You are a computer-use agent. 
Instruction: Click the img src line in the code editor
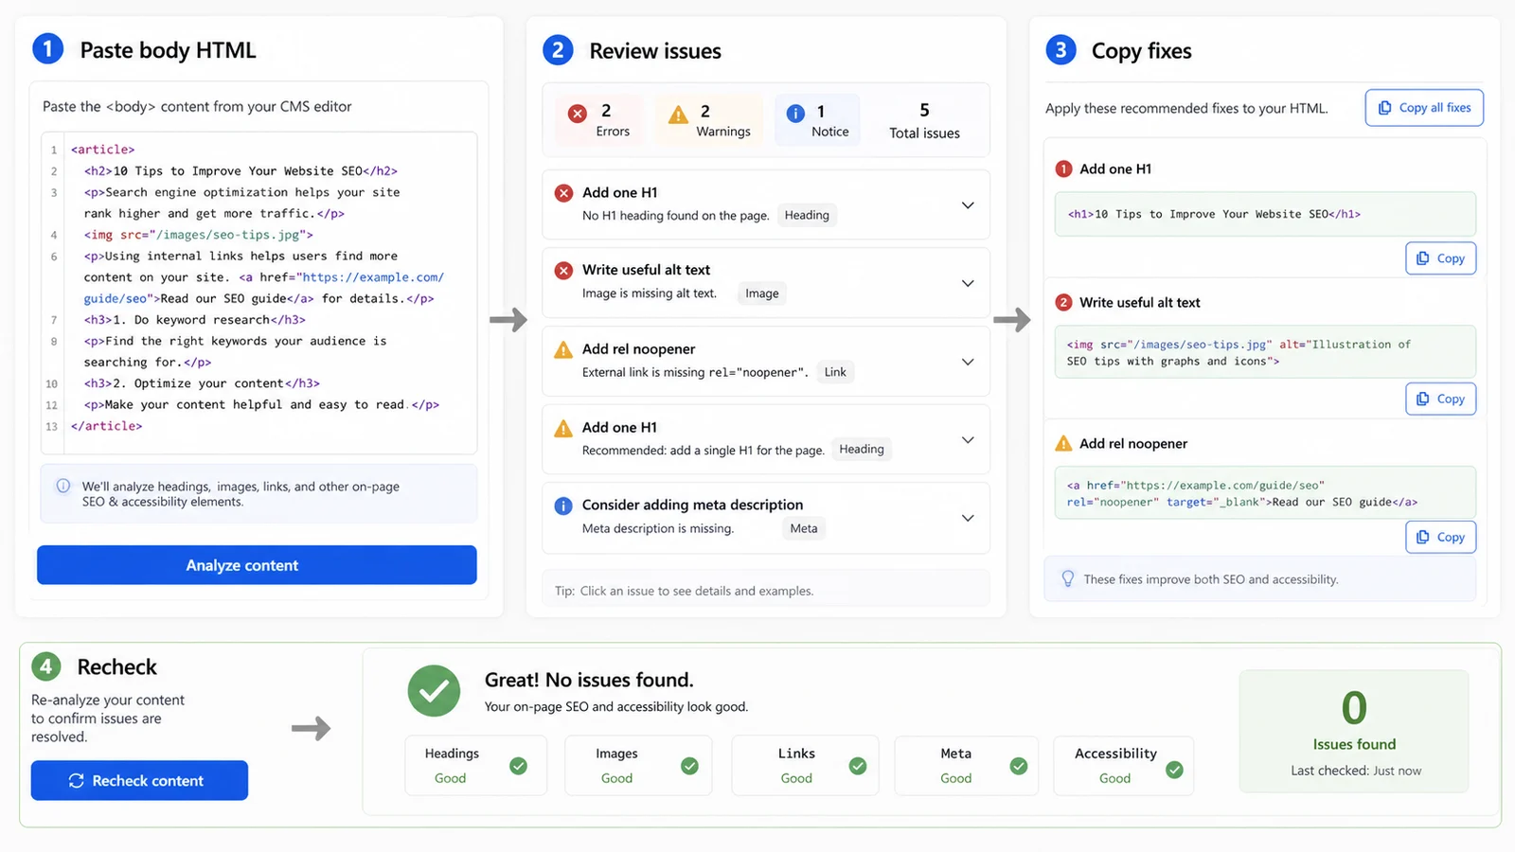[198, 235]
